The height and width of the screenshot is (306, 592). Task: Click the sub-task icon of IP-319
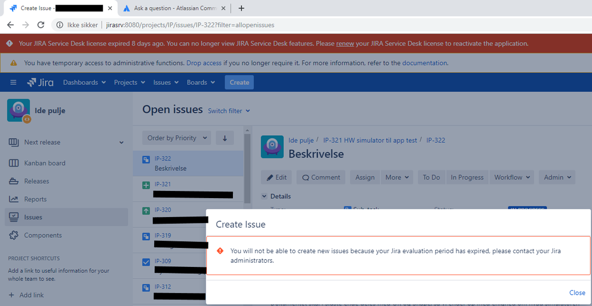click(146, 237)
